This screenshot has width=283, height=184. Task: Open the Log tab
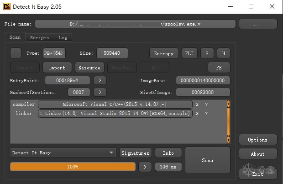tap(63, 37)
